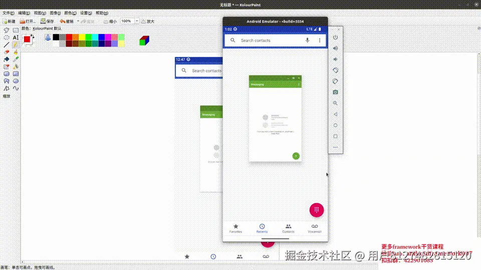Select the Colour Eraser tool

(x=7, y=66)
